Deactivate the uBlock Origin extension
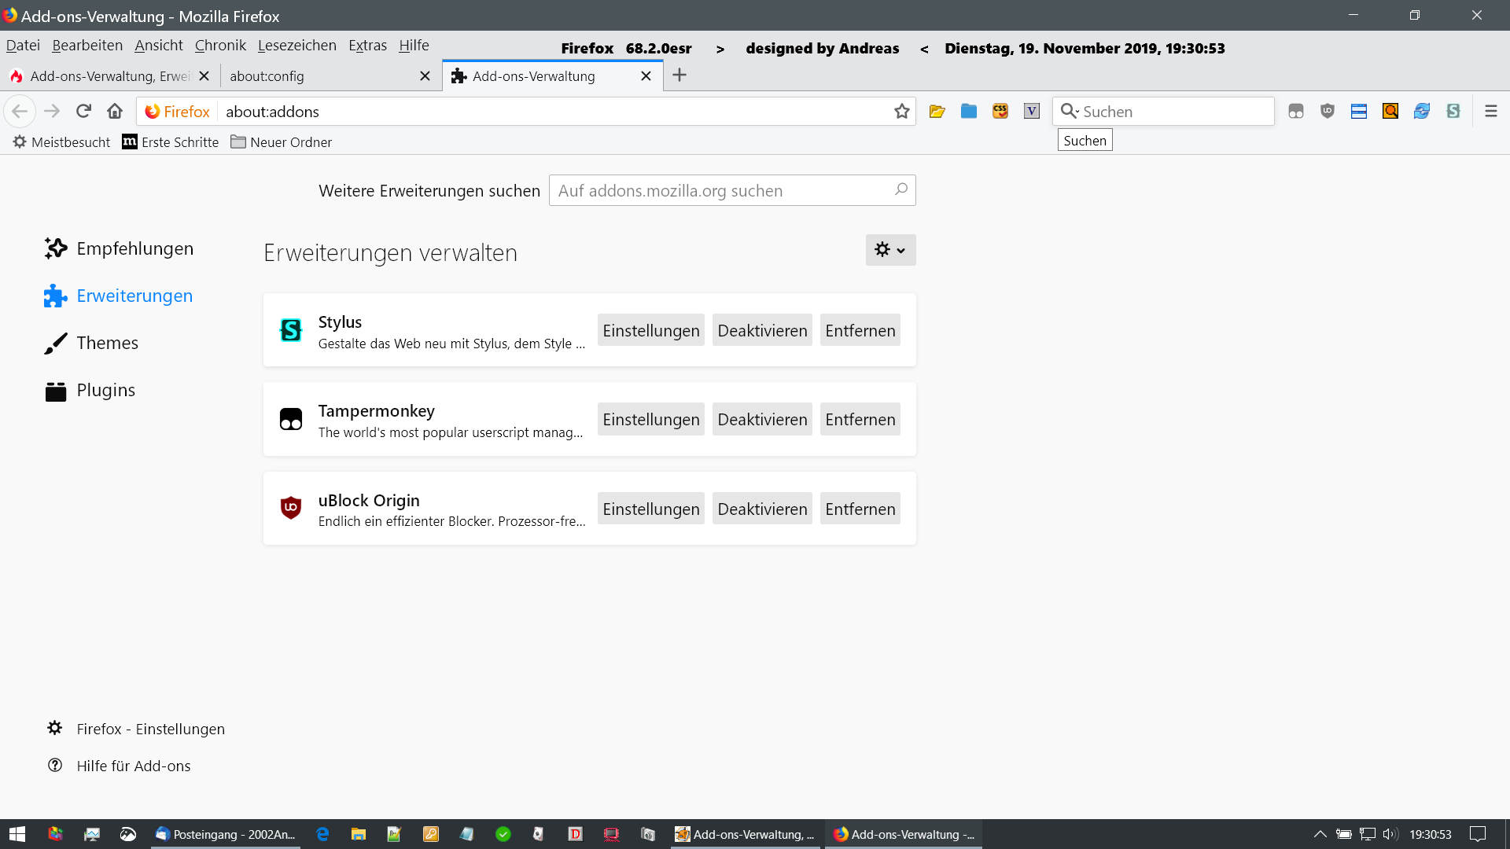Image resolution: width=1510 pixels, height=849 pixels. point(761,509)
